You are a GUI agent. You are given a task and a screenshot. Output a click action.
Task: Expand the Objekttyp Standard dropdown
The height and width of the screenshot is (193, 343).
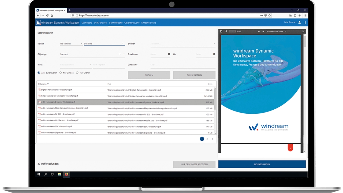click(124, 54)
